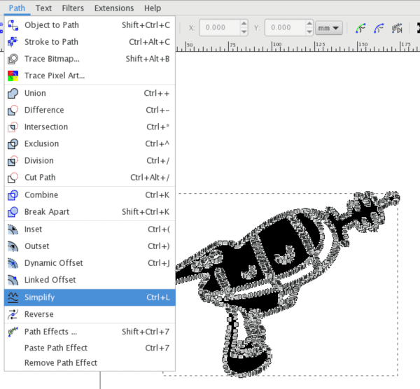Image resolution: width=420 pixels, height=389 pixels.
Task: Select Remove Path Effect entry
Action: pos(61,362)
